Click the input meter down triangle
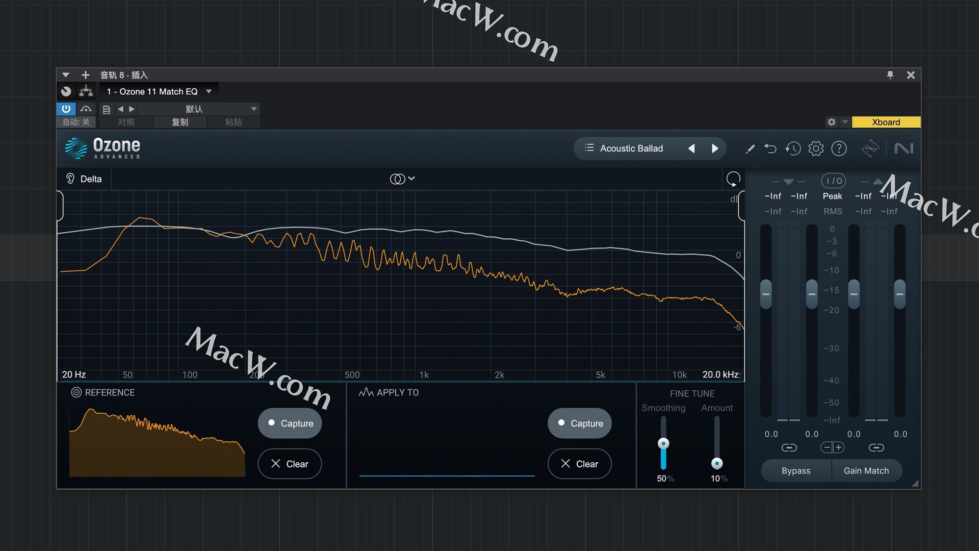The image size is (979, 551). click(x=788, y=182)
